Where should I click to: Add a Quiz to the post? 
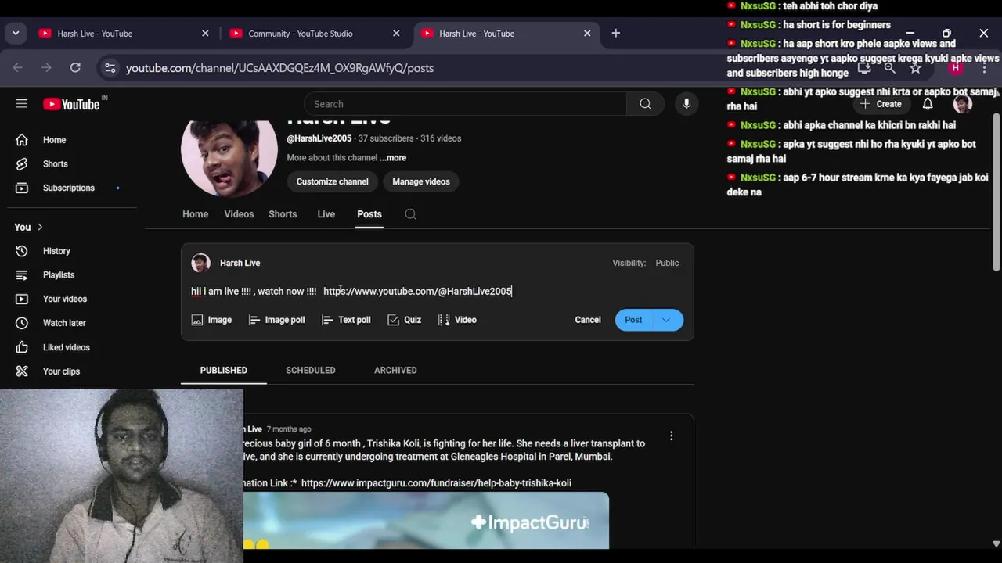click(404, 320)
